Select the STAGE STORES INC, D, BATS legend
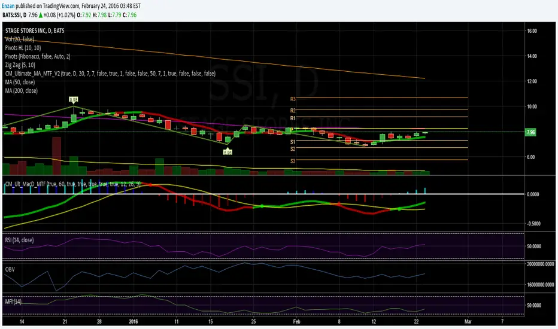Image resolution: width=558 pixels, height=329 pixels. [x=35, y=31]
